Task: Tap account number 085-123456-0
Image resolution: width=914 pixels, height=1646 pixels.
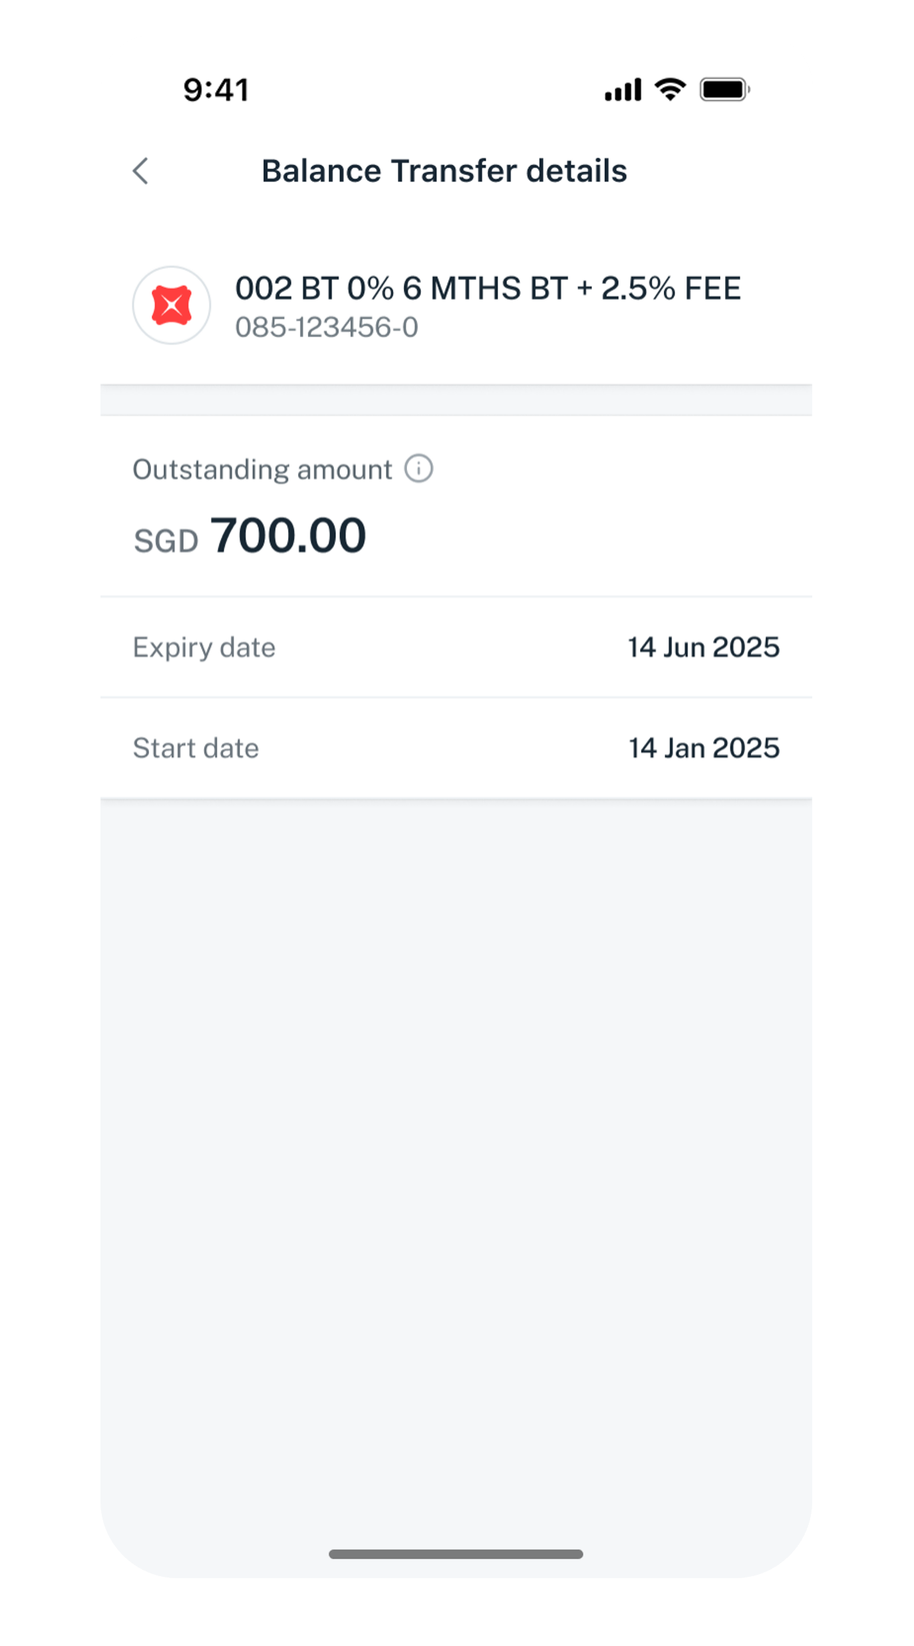Action: point(327,327)
